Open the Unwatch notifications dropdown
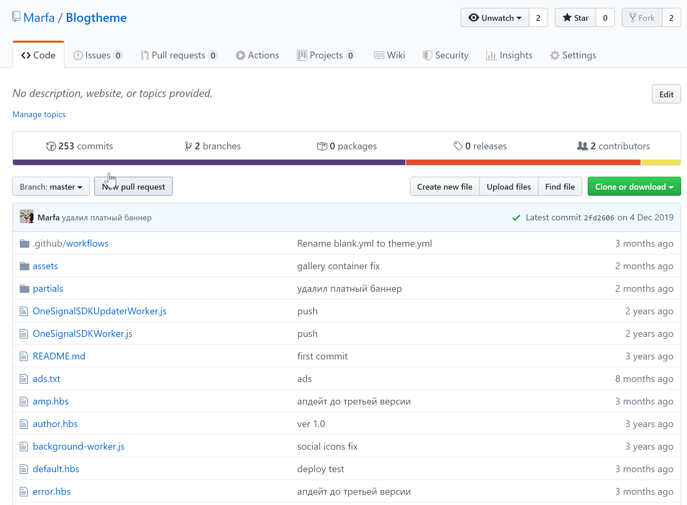This screenshot has width=687, height=505. pyautogui.click(x=495, y=18)
